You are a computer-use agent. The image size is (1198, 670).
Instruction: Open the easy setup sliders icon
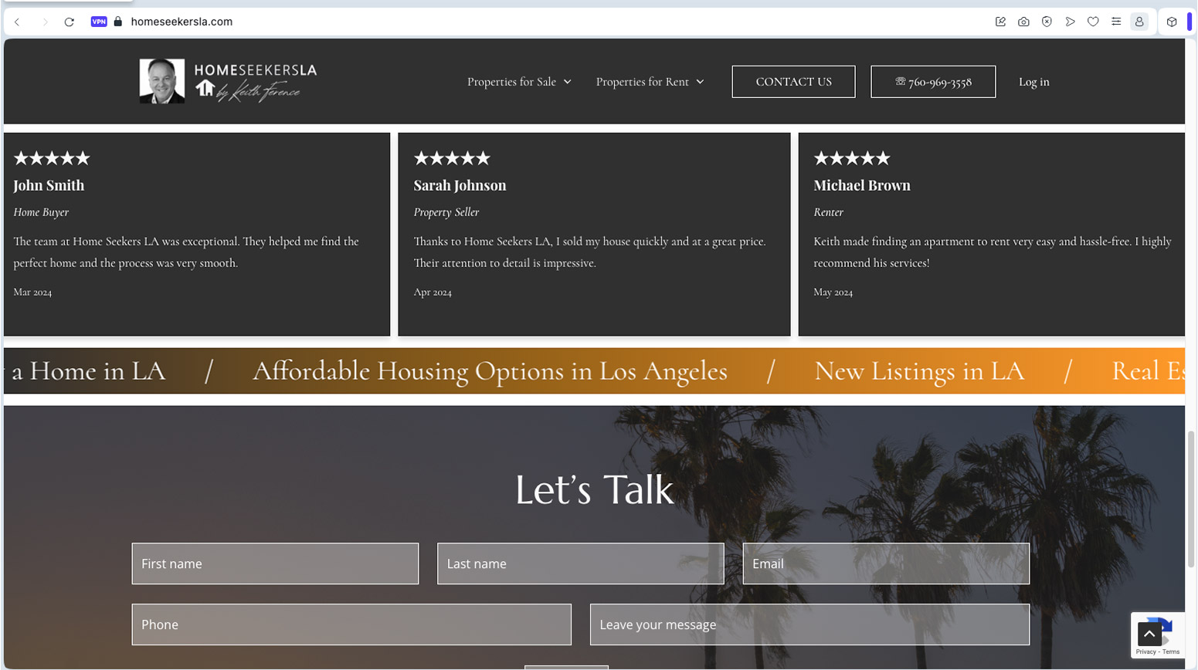coord(1116,22)
